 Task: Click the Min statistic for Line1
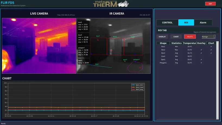176,56
